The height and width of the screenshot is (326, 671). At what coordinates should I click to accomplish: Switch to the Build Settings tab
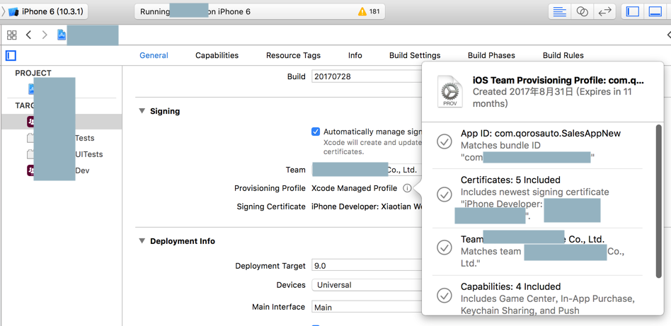point(415,55)
